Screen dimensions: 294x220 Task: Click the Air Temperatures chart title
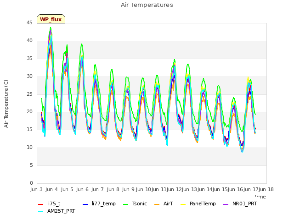click(147, 5)
